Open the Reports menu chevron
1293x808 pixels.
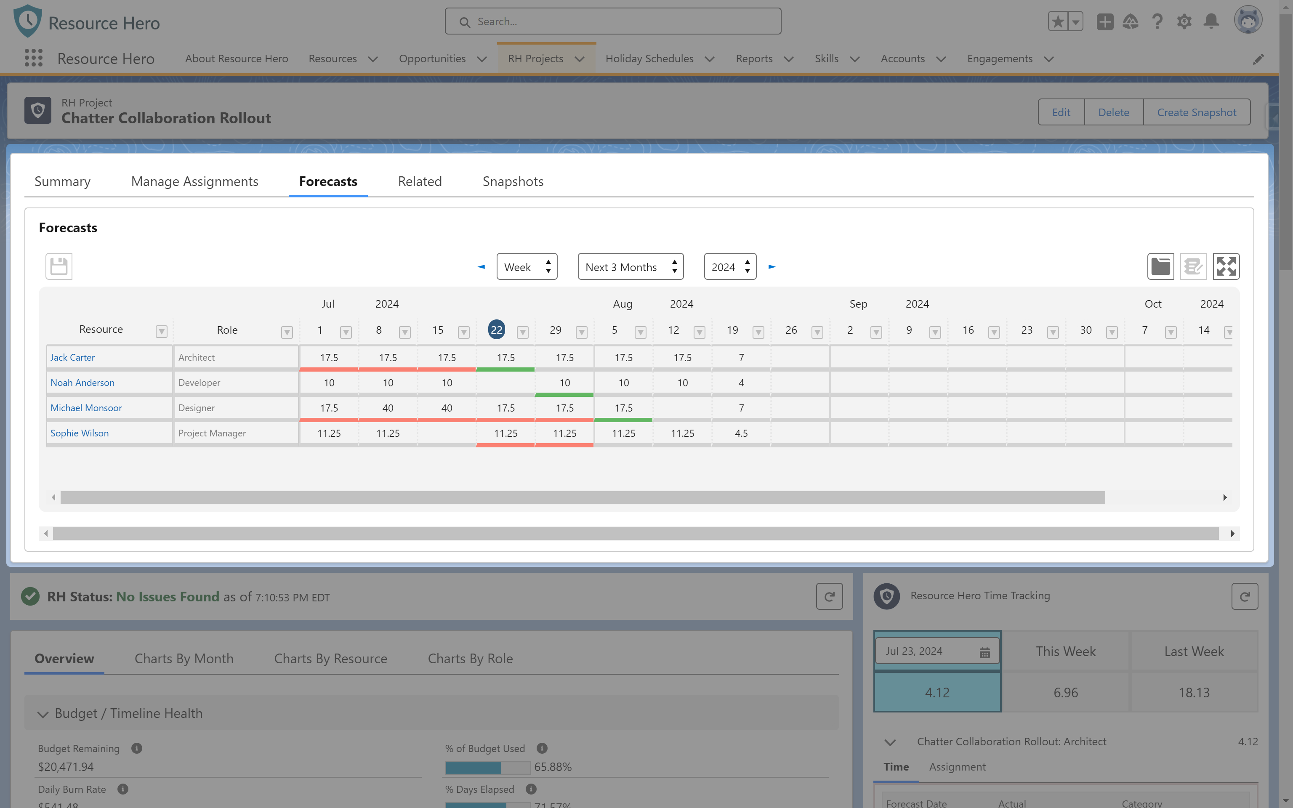click(x=789, y=59)
